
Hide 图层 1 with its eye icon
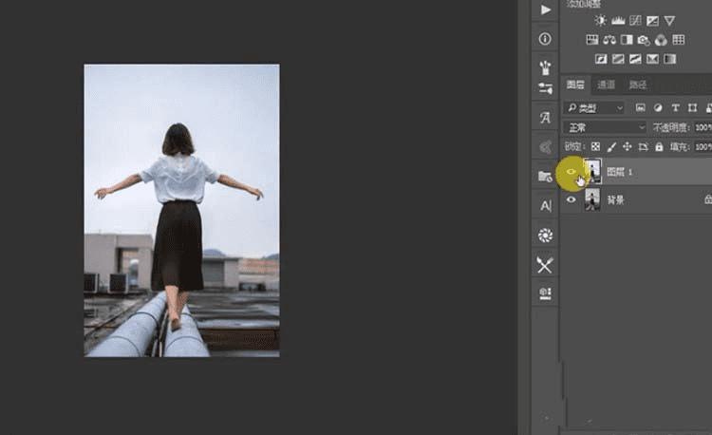[571, 172]
